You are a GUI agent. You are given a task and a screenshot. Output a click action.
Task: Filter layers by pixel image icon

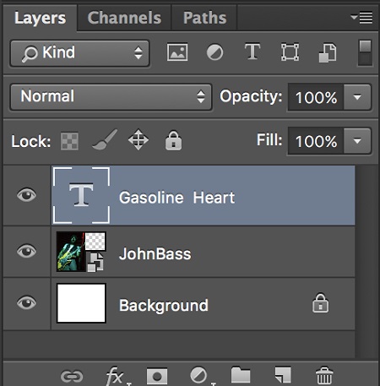(x=177, y=52)
